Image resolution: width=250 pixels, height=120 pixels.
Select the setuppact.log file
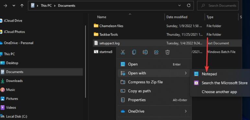coord(109,43)
